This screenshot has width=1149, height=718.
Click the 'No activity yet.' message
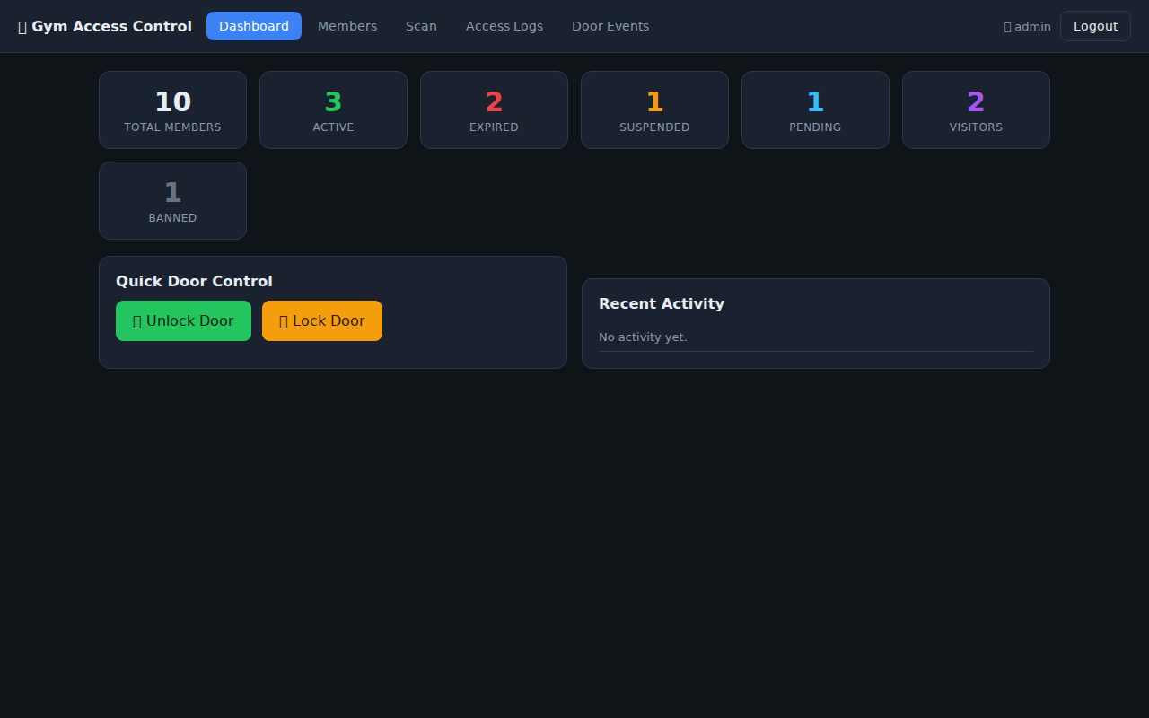pyautogui.click(x=643, y=337)
